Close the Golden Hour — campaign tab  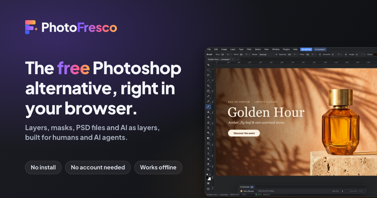233,59
